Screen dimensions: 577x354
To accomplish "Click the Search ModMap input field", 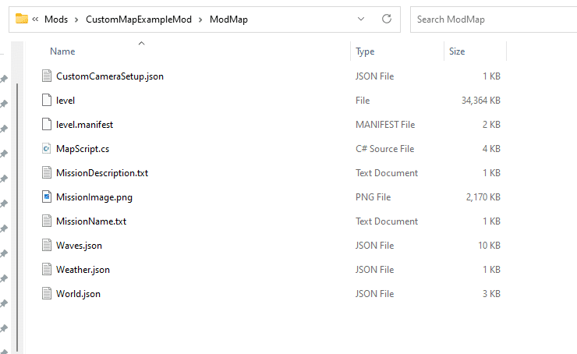I will point(494,19).
